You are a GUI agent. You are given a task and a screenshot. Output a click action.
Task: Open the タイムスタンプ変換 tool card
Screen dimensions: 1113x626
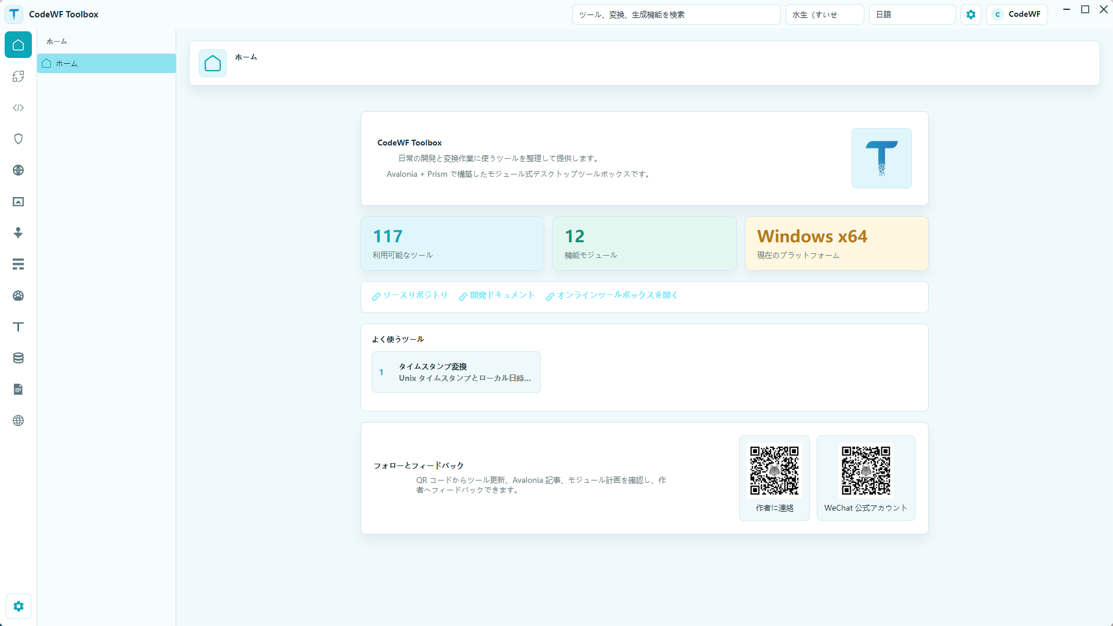point(456,372)
